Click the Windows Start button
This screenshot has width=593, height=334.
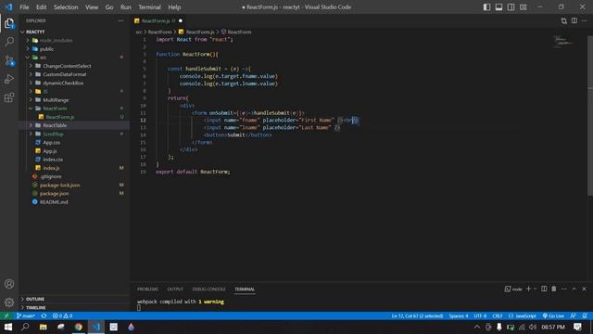coord(8,327)
